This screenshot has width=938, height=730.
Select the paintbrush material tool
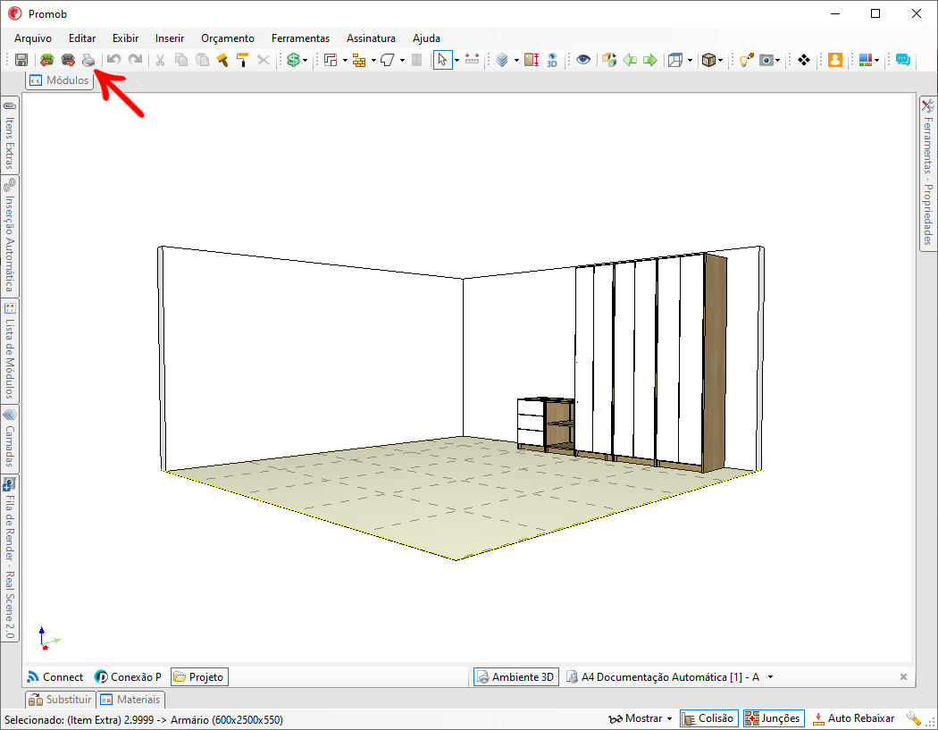pos(222,60)
